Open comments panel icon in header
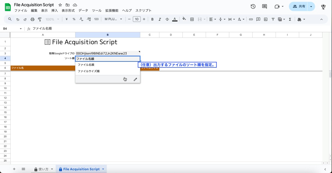Screen dimensions: 332x173 tap(265, 7)
